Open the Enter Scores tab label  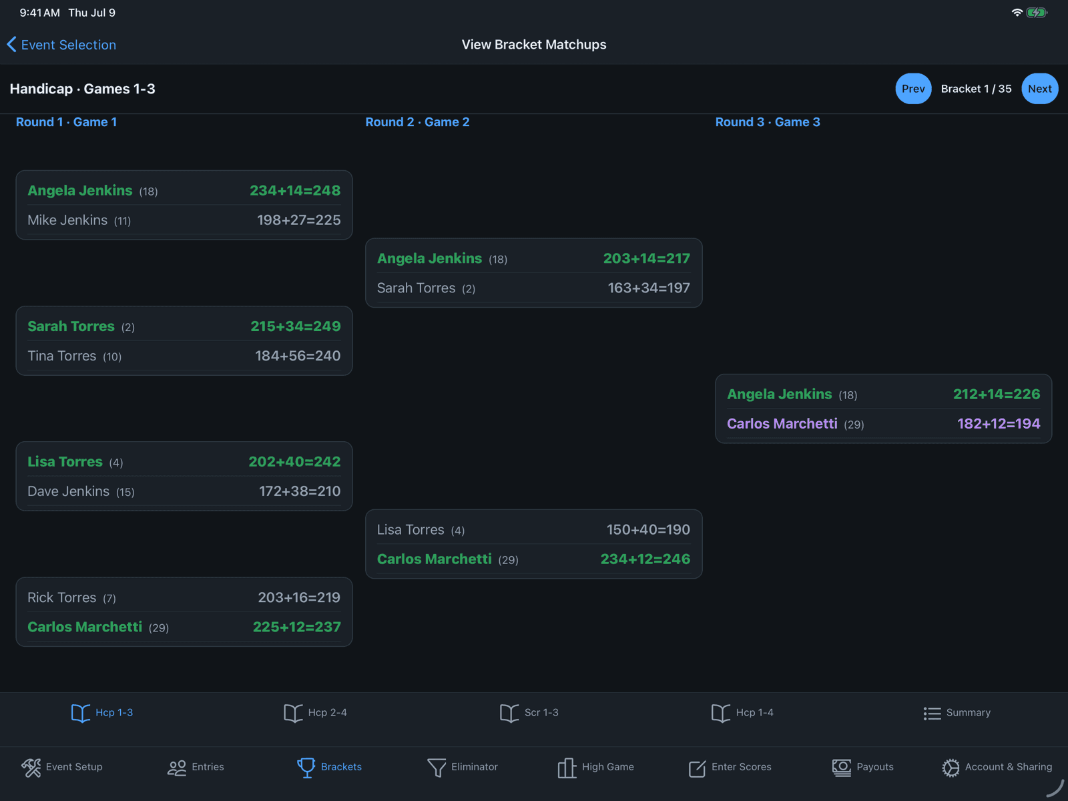click(x=741, y=767)
